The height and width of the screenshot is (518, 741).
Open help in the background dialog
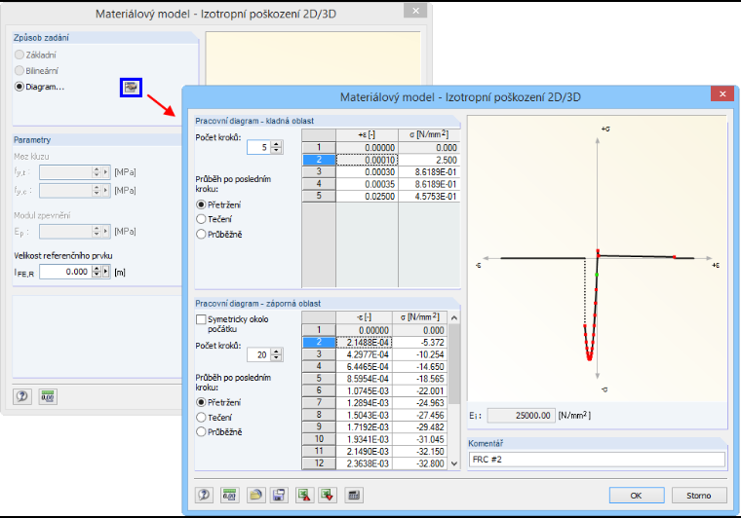pos(21,396)
